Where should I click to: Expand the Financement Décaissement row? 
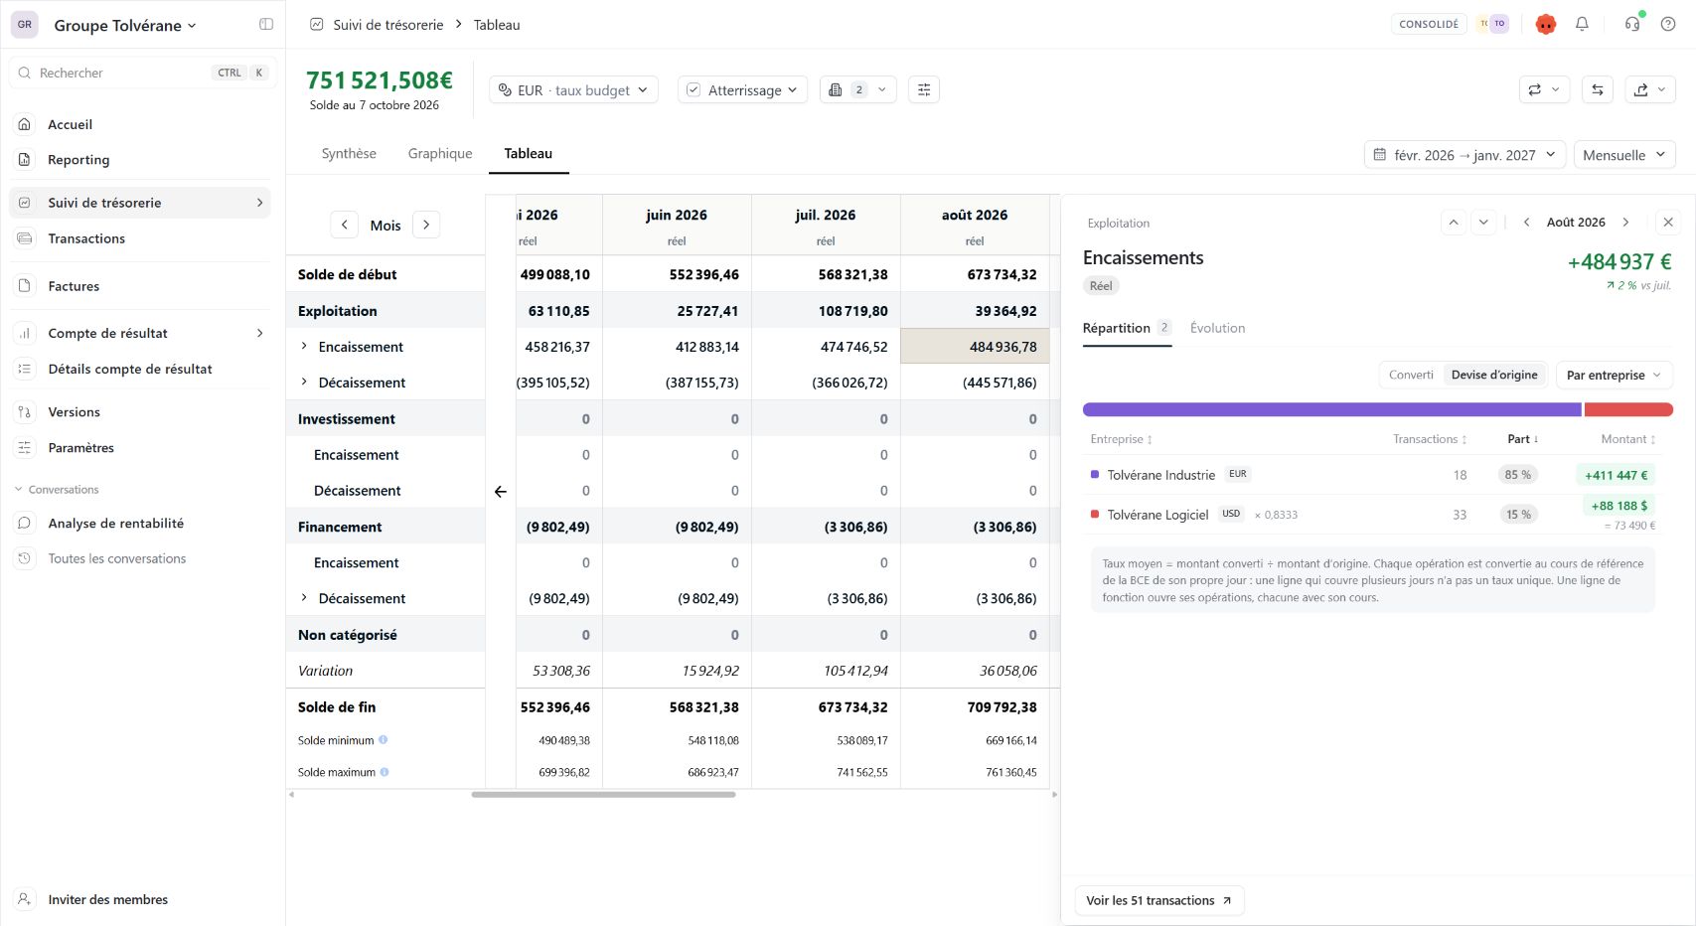pos(304,597)
